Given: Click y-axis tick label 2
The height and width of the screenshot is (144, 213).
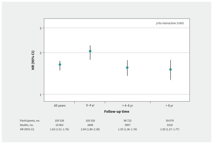Looking at the screenshot, I should 40,53.
